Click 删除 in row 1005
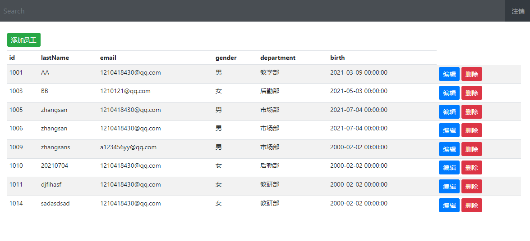 (x=471, y=112)
